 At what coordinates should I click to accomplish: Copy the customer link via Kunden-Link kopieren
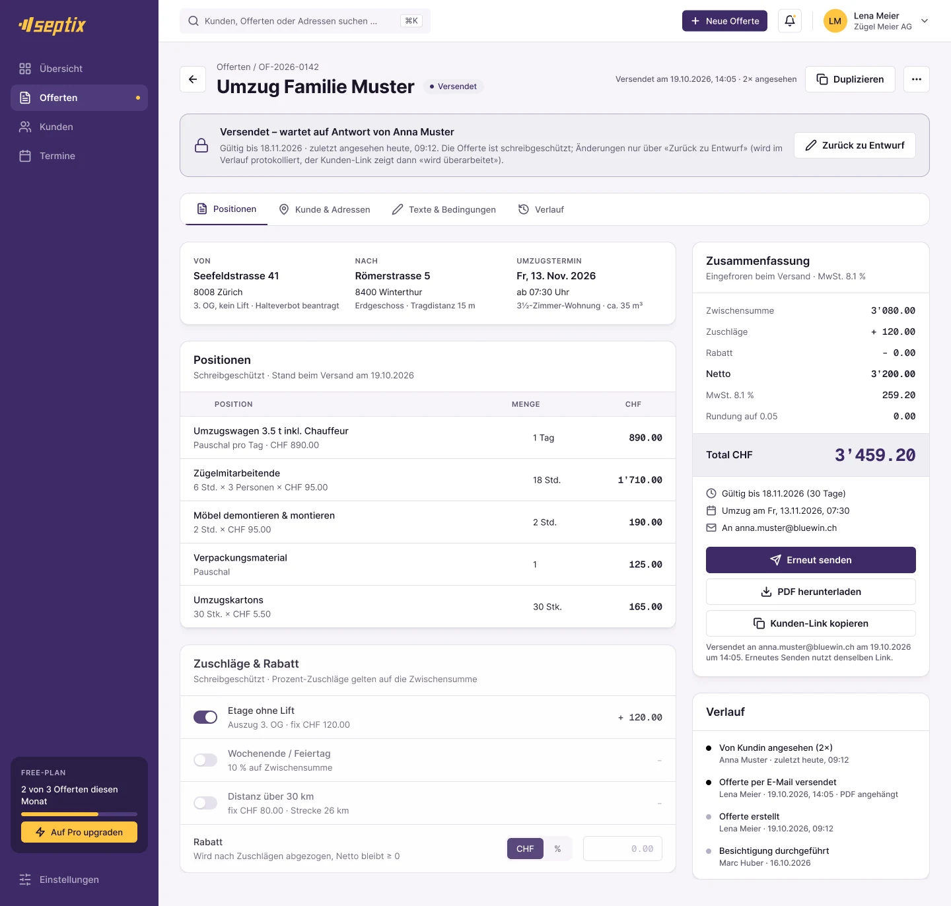tap(811, 623)
